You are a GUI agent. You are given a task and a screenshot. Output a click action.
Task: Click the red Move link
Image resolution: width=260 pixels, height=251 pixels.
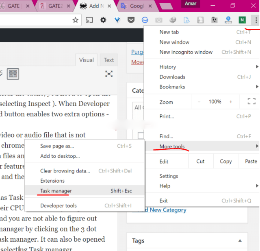coord(137,62)
